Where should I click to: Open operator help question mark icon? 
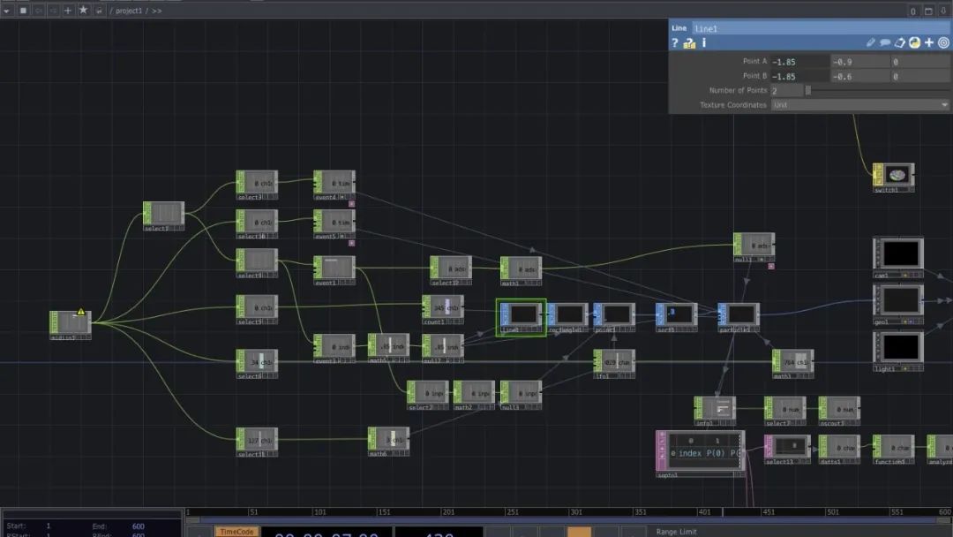(x=675, y=42)
